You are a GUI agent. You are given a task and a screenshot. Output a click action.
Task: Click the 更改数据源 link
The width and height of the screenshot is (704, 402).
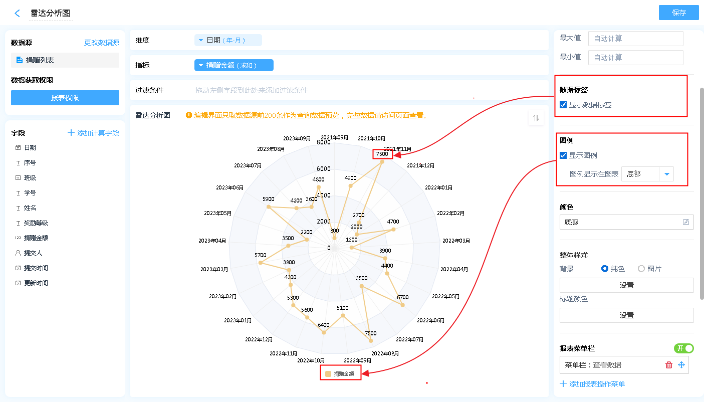coord(102,43)
